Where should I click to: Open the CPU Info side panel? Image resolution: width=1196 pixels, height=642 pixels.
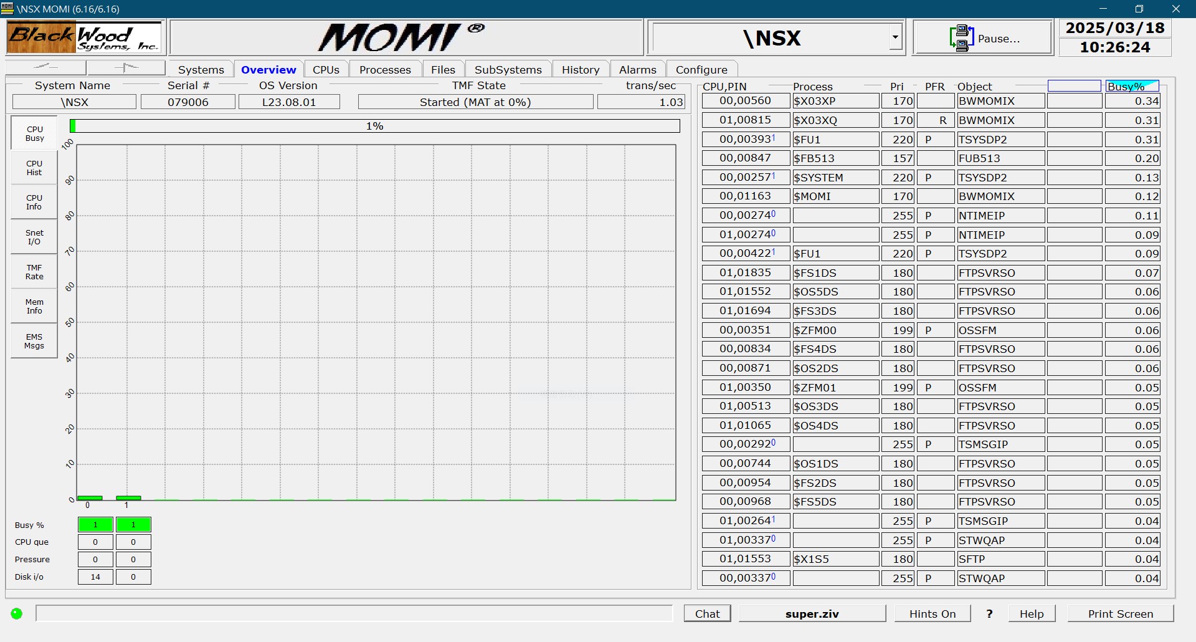point(34,202)
